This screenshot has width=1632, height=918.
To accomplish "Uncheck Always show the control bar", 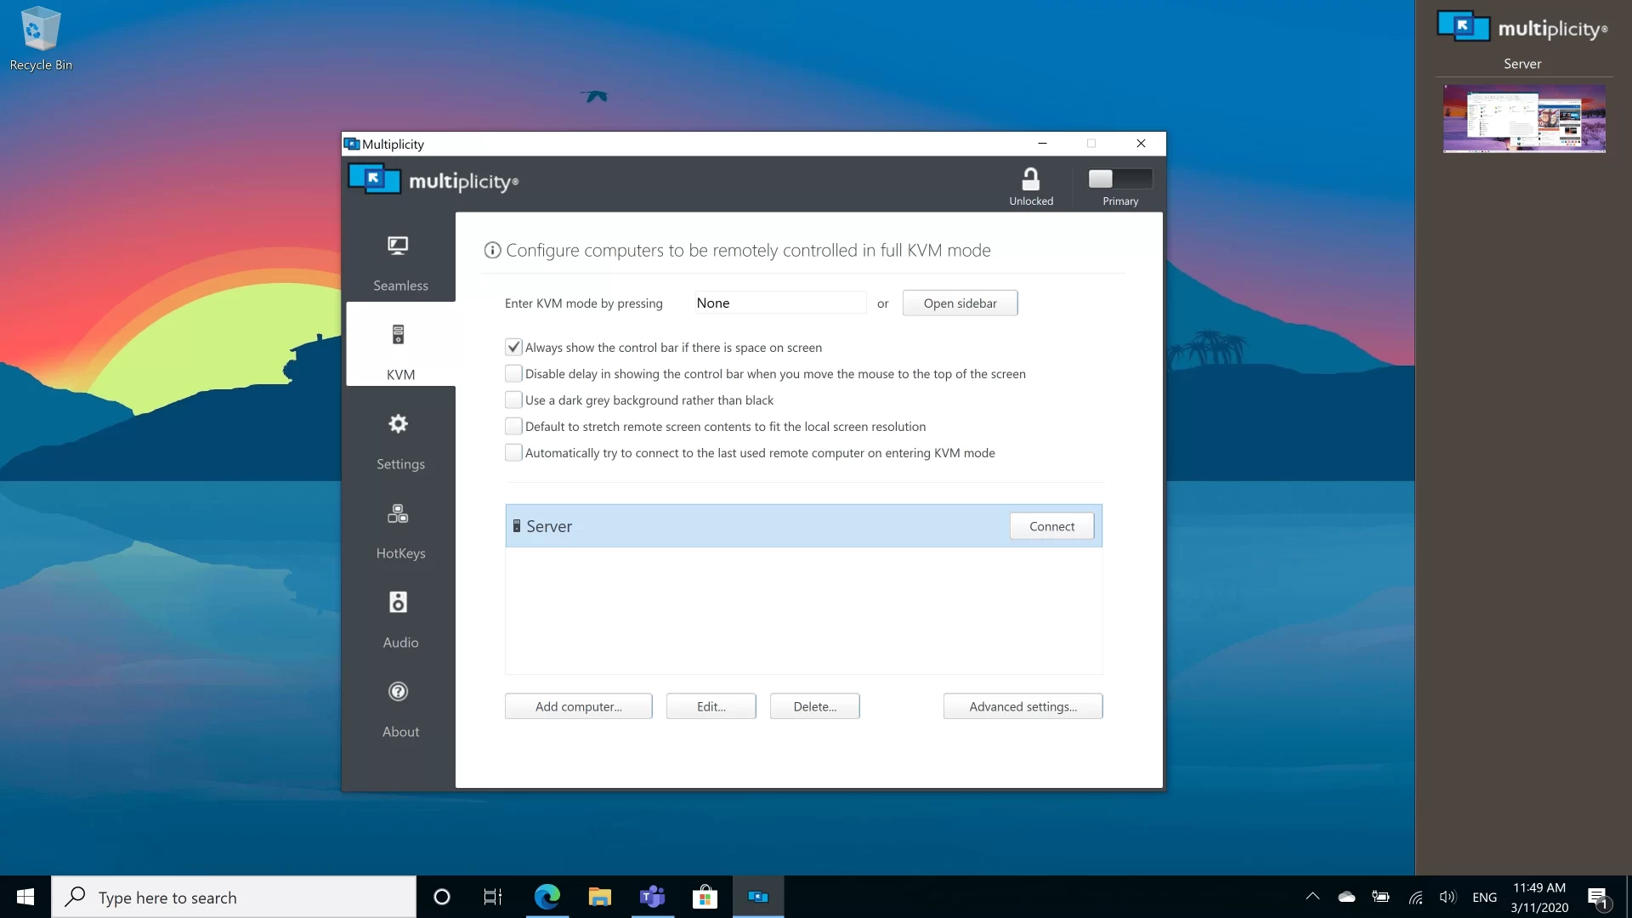I will pos(513,348).
